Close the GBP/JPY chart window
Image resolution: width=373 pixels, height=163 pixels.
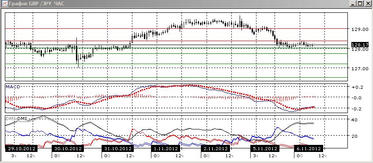coord(368,4)
